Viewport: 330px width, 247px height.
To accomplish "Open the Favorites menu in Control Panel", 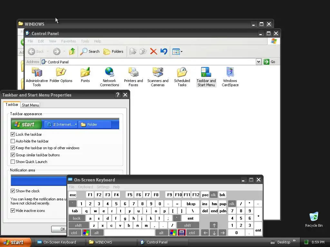I will pyautogui.click(x=68, y=41).
